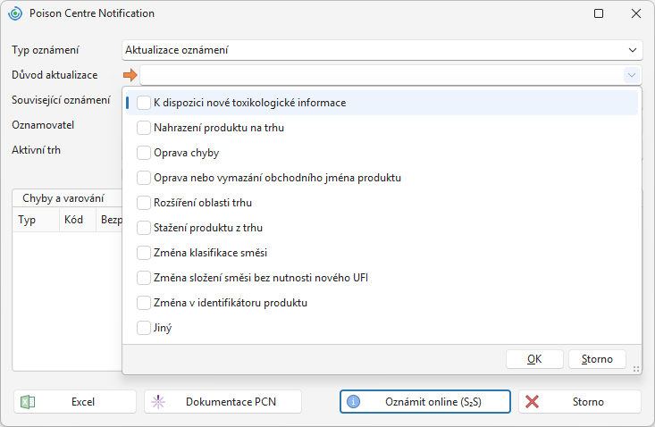Close the Poison Centre Notification window
The width and height of the screenshot is (655, 427).
(635, 13)
